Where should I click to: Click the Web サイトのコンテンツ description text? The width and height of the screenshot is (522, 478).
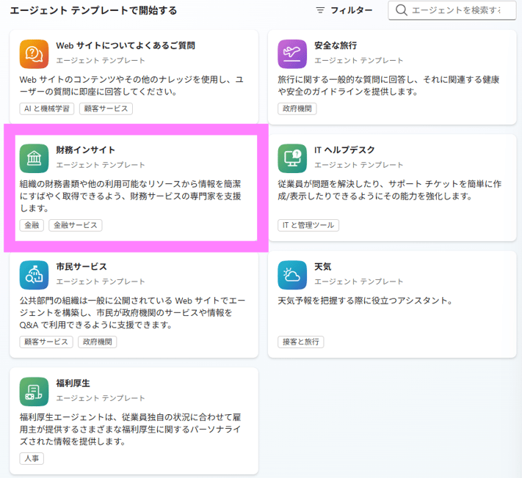click(131, 86)
